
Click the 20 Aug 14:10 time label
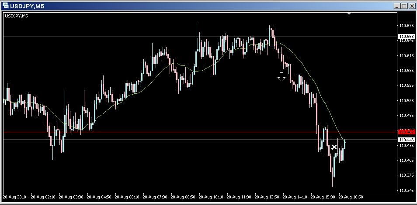(x=295, y=197)
